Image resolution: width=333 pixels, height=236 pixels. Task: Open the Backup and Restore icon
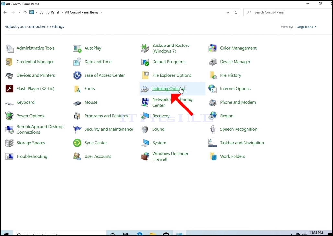(x=145, y=48)
